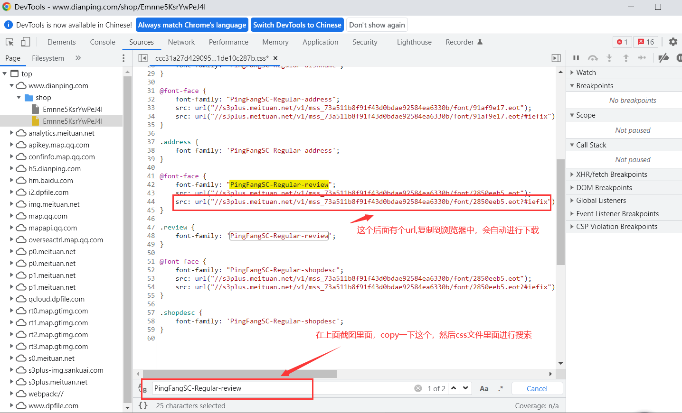
Task: Click Switch DevTools to Chinese button
Action: click(297, 25)
